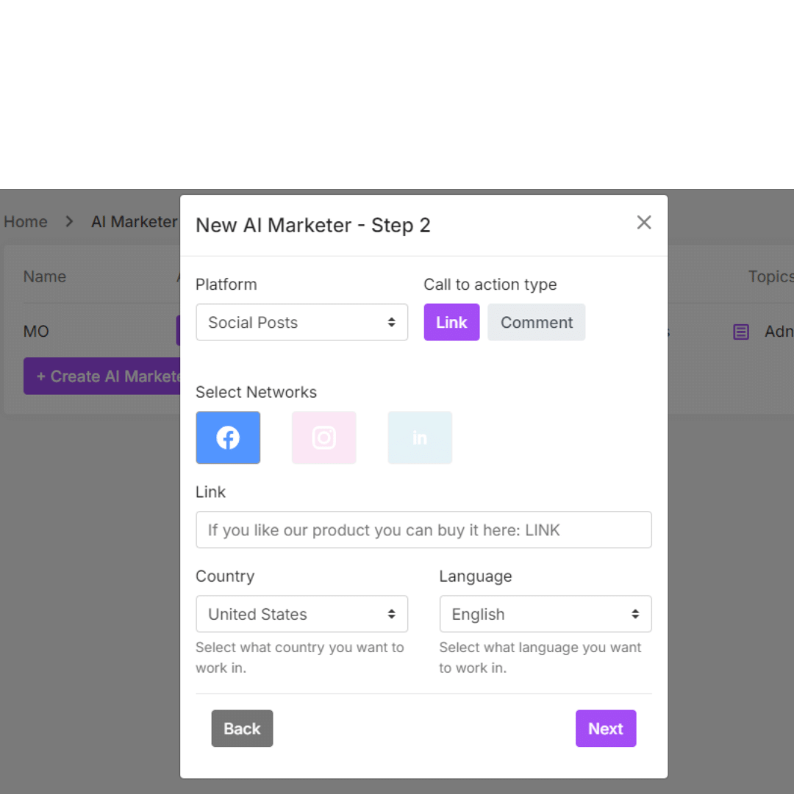Go to Home in the breadcrumb
The image size is (794, 794).
26,221
